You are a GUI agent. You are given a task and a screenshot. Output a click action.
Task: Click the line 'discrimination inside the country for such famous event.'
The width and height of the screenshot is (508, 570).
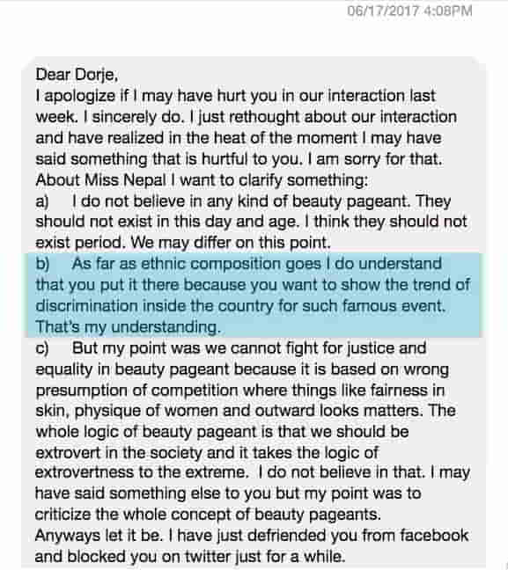[240, 306]
